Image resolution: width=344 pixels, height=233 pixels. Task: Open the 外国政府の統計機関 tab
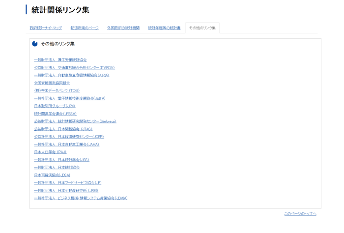coord(123,28)
